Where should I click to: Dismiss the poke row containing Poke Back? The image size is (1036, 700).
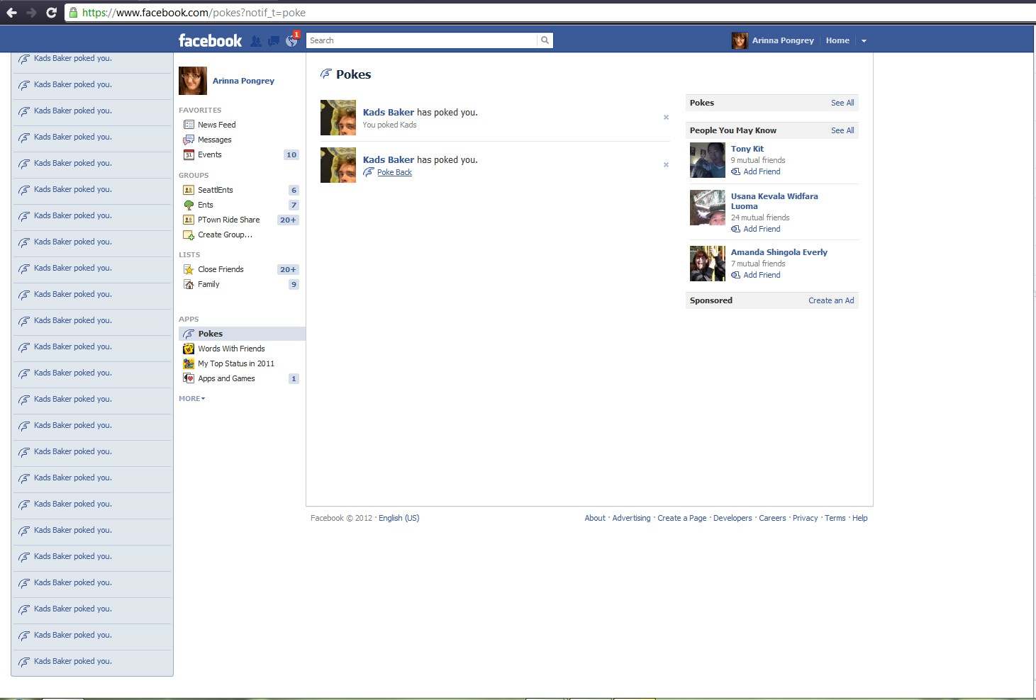tap(666, 165)
